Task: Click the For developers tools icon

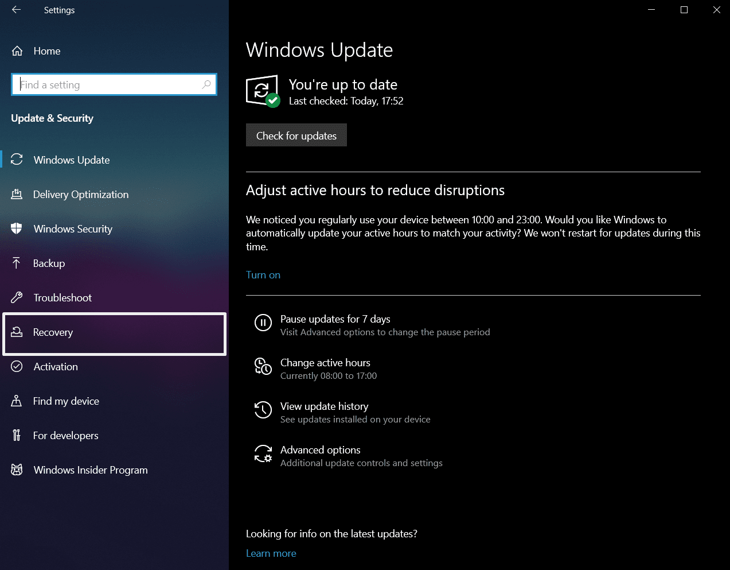Action: (x=17, y=435)
